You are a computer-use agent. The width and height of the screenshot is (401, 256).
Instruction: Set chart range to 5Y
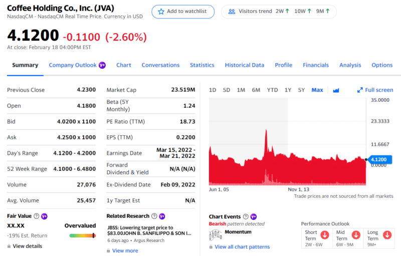301,90
